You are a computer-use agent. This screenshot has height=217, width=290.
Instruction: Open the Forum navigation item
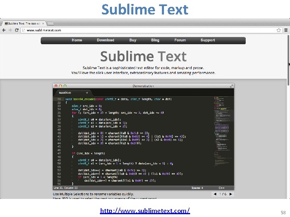pyautogui.click(x=180, y=40)
